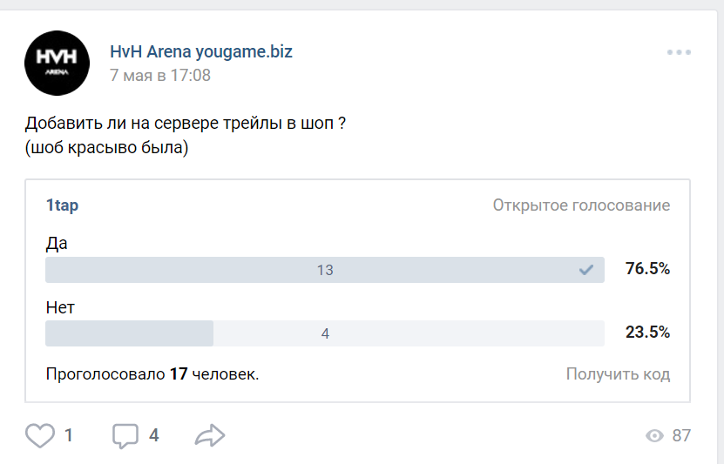Click Получить код to get embed code
This screenshot has width=724, height=464.
point(618,374)
